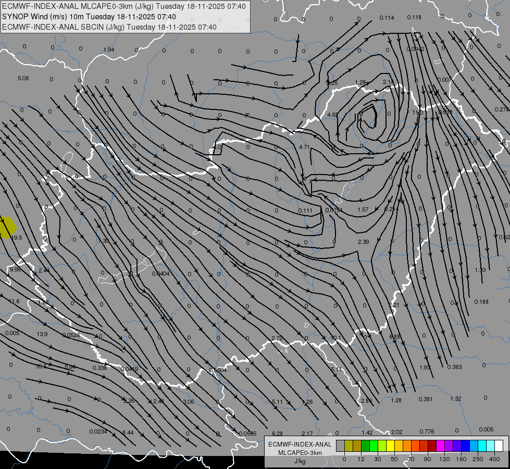Click the grid value 2.39
510x469 pixels.
(363, 241)
